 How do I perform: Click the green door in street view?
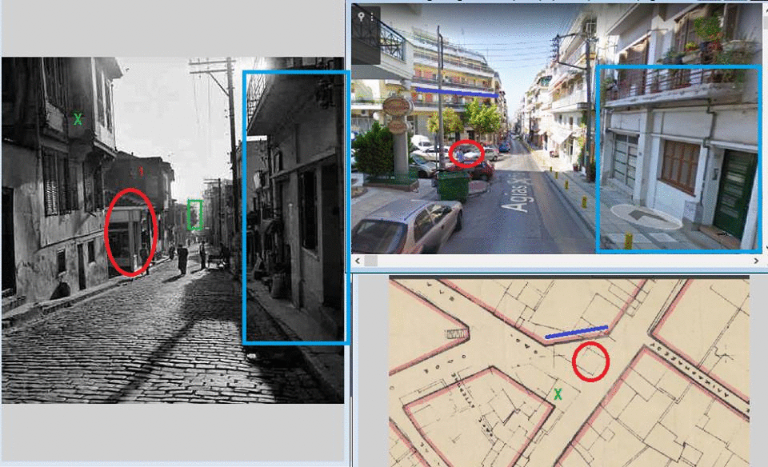click(x=735, y=194)
